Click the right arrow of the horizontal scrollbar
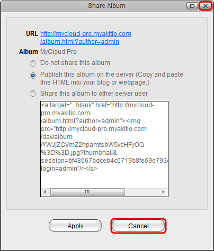Image resolution: width=214 pixels, height=251 pixels. coord(164,192)
